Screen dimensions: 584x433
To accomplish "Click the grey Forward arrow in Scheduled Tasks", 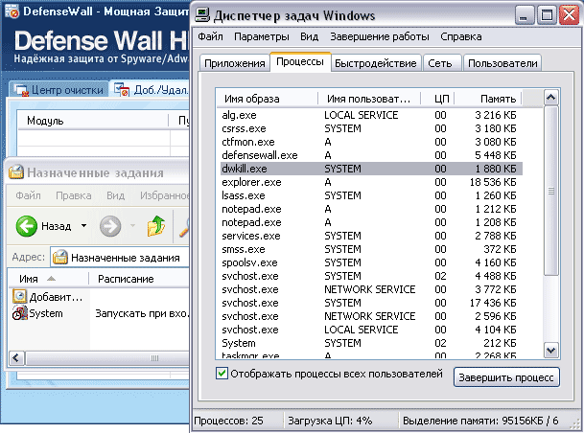I will [110, 226].
